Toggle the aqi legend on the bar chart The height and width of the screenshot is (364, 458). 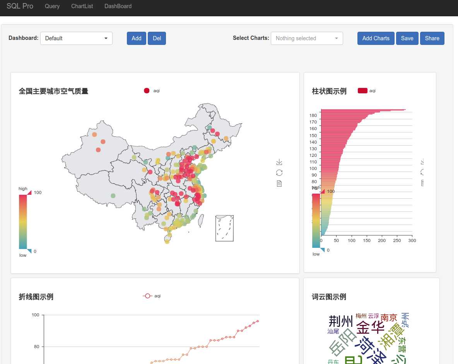point(367,91)
